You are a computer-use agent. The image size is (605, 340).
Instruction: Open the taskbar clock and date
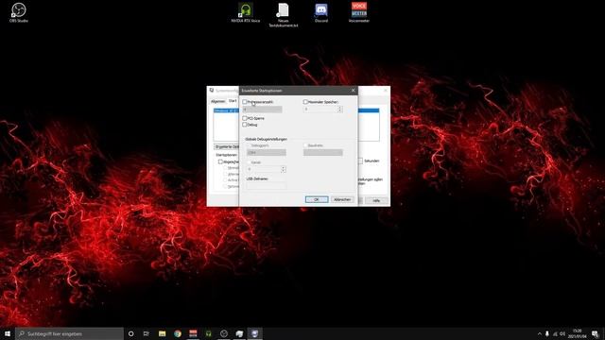577,333
